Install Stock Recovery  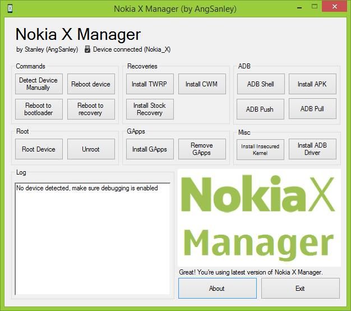point(150,109)
